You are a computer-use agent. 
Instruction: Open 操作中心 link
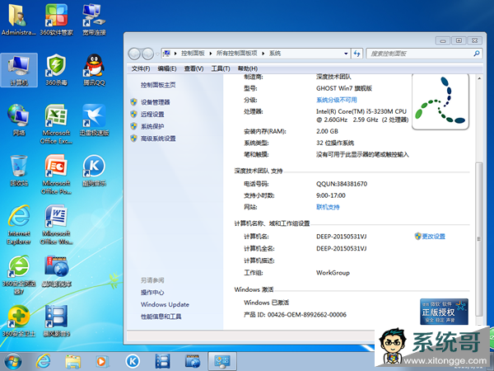152,293
